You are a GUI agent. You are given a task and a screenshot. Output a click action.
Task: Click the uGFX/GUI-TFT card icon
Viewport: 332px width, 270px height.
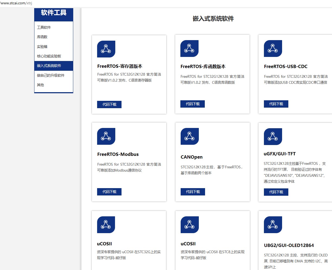click(273, 137)
